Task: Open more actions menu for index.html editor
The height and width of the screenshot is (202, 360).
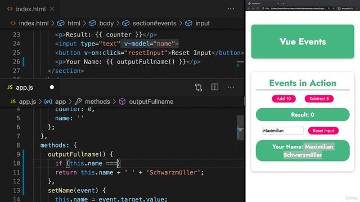Action: 231,9
